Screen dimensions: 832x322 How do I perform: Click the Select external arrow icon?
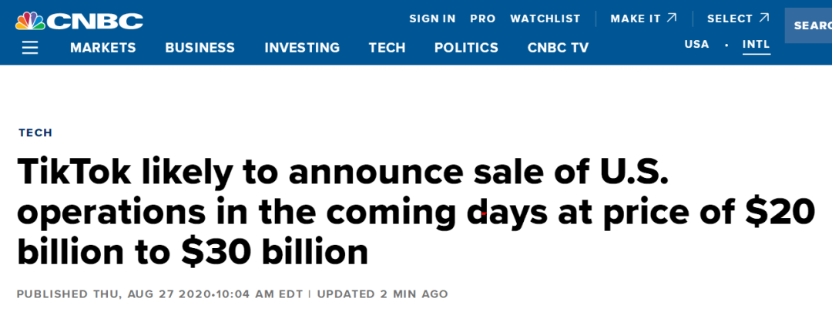point(764,18)
